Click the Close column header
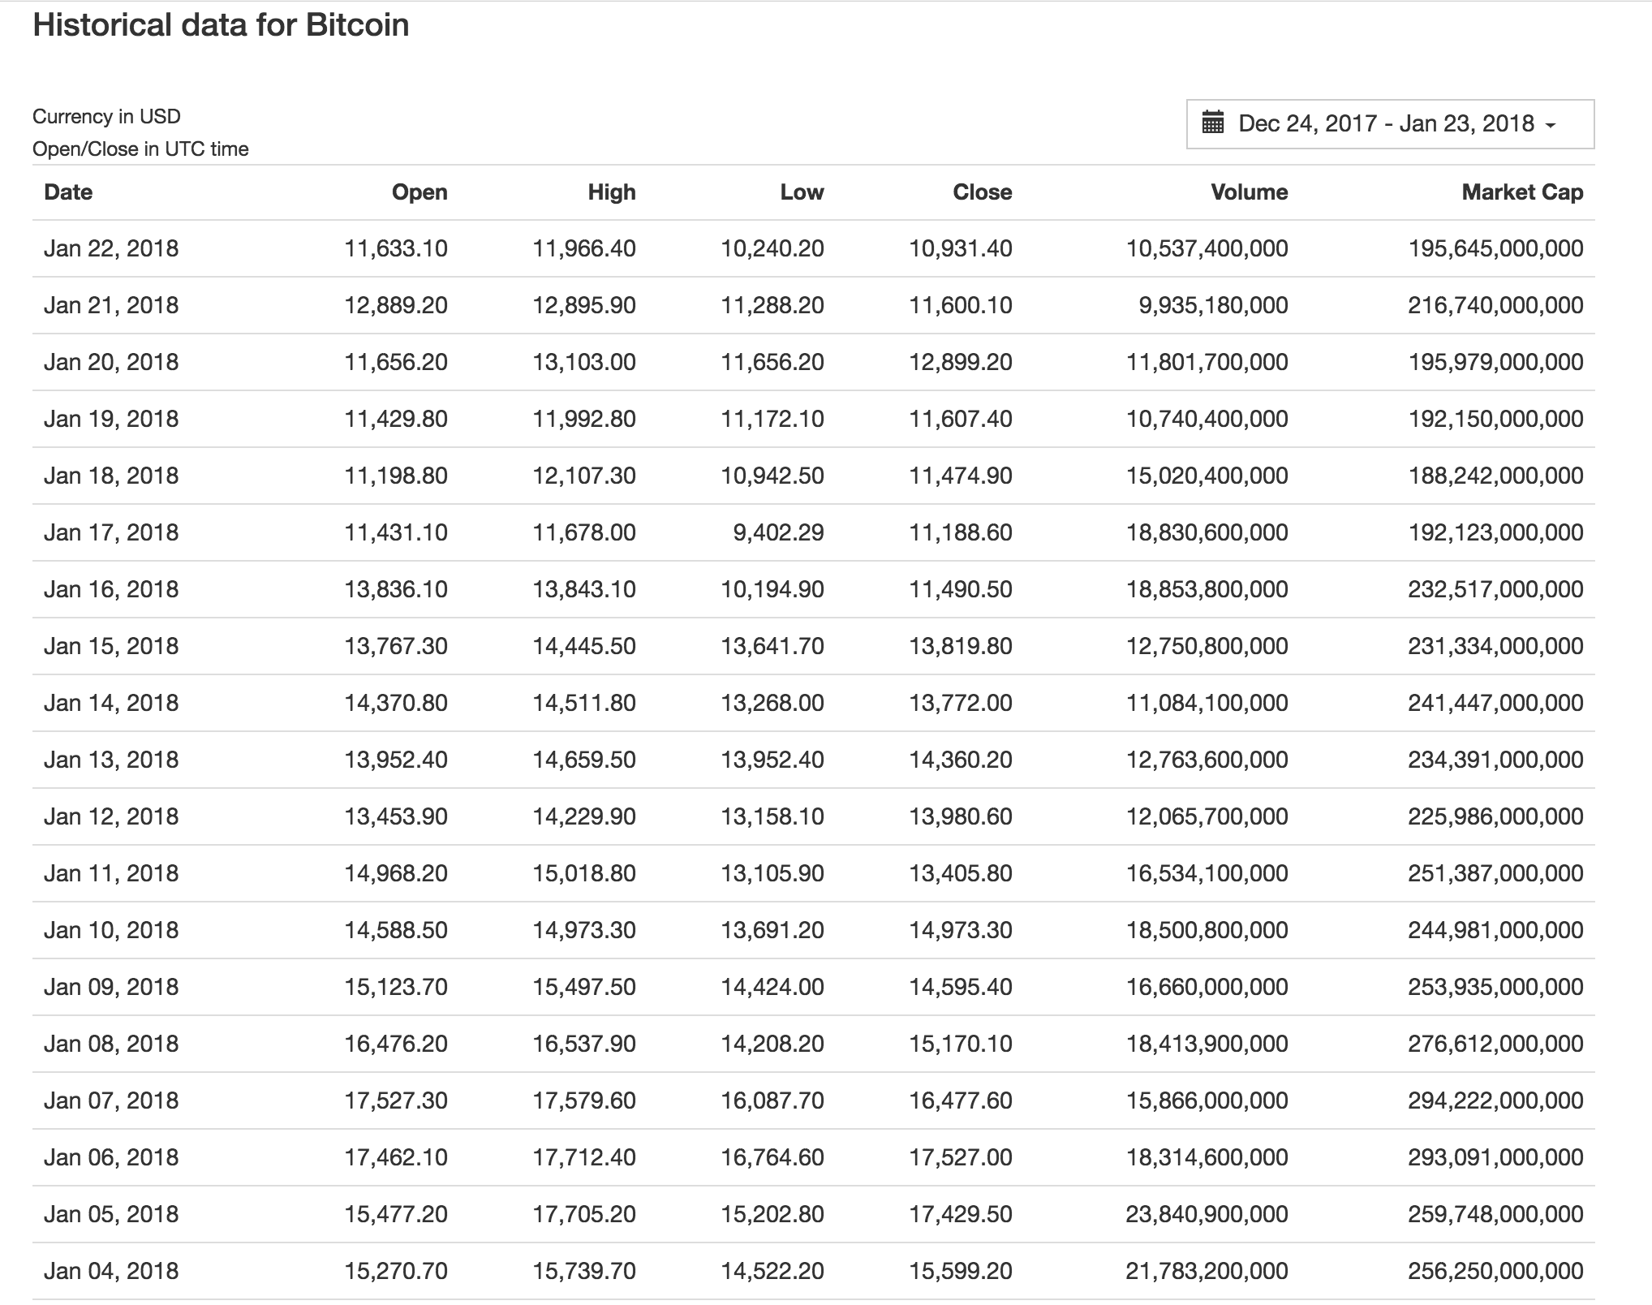 coord(983,192)
